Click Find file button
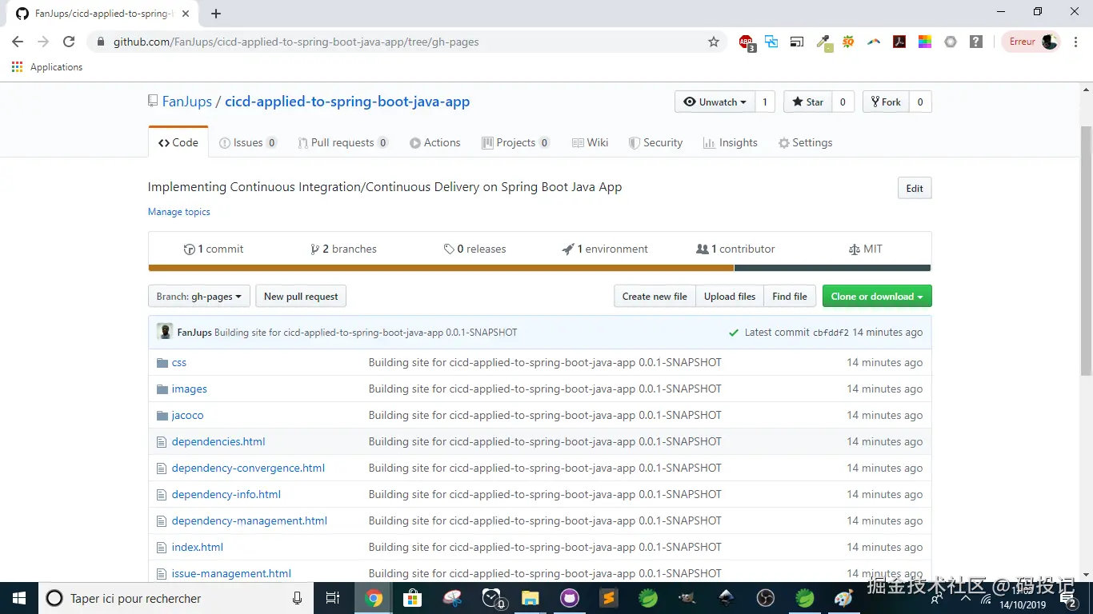This screenshot has width=1093, height=614. [x=790, y=297]
